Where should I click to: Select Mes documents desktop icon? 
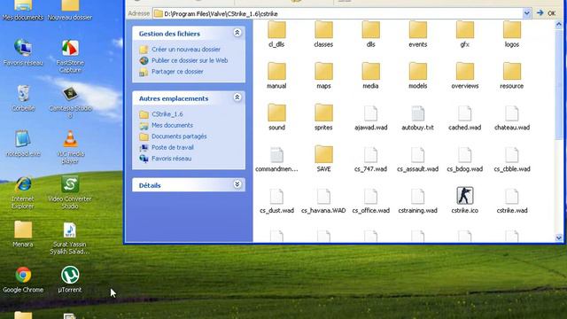point(23,10)
